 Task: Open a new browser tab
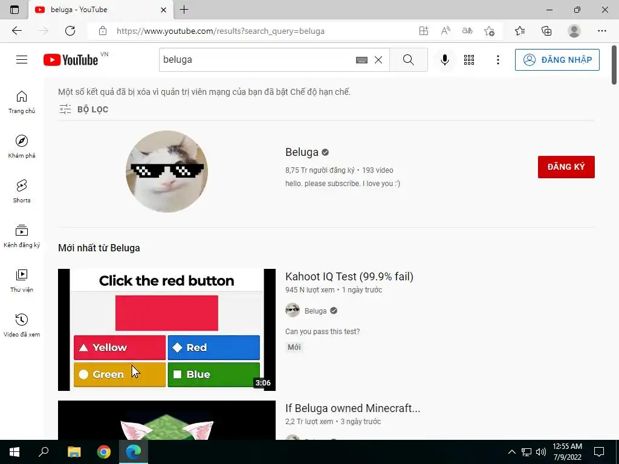tap(184, 10)
